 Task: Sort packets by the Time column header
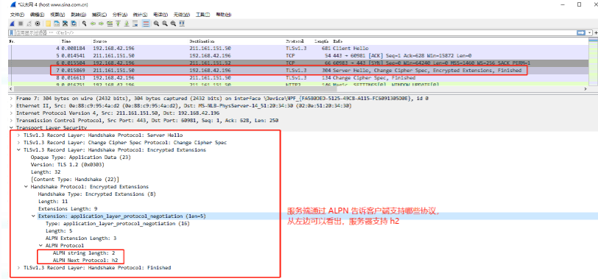click(66, 40)
